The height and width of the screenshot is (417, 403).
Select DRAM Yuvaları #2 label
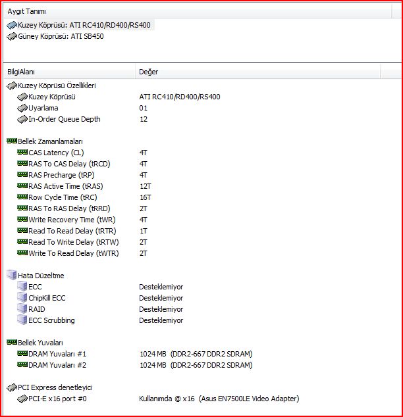[57, 365]
